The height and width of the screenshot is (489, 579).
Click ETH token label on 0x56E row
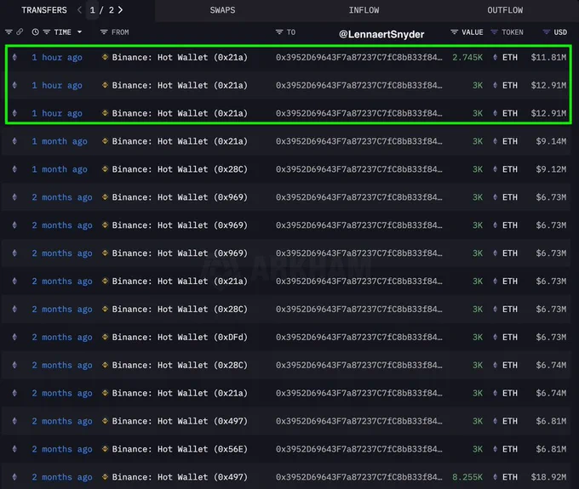[509, 449]
